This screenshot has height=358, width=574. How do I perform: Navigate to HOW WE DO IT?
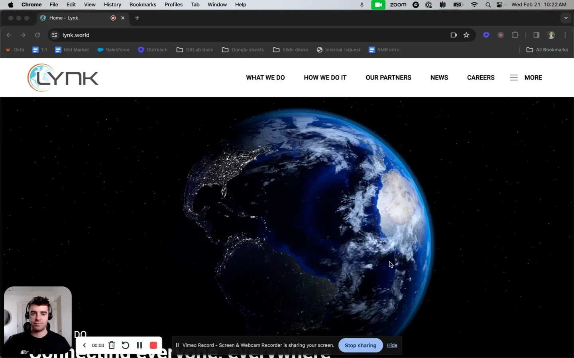tap(325, 78)
